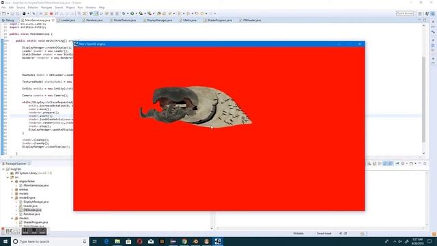
Task: Click the Save All toolbar icon
Action: click(x=17, y=14)
